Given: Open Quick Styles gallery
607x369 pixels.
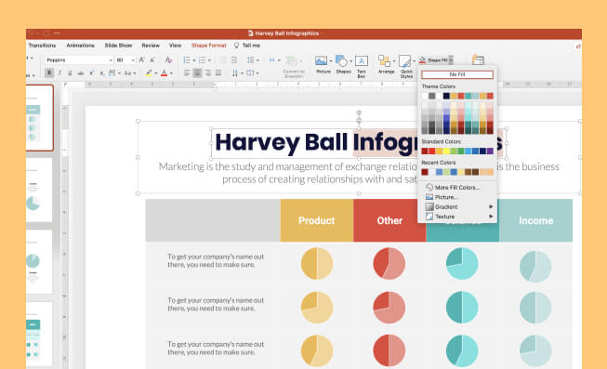Looking at the screenshot, I should [405, 66].
